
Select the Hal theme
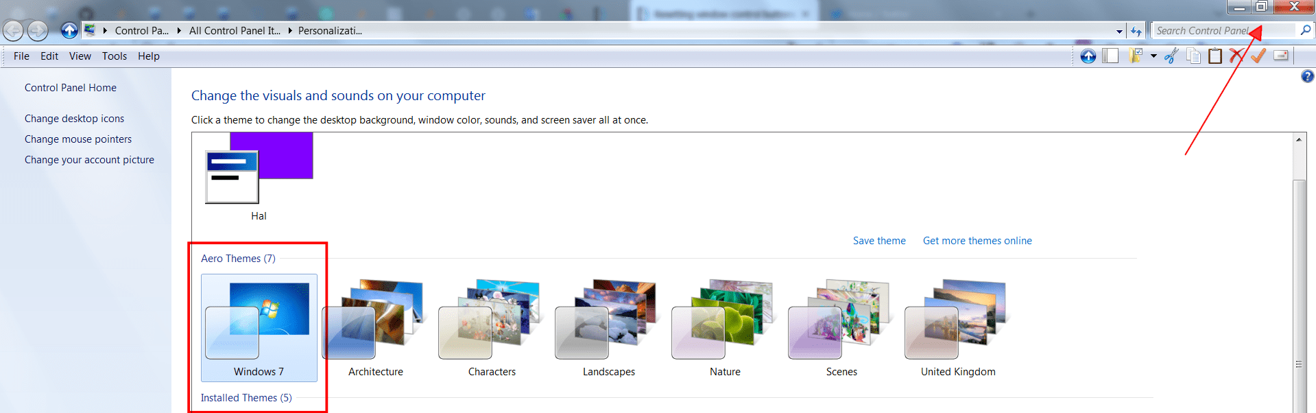coord(259,177)
